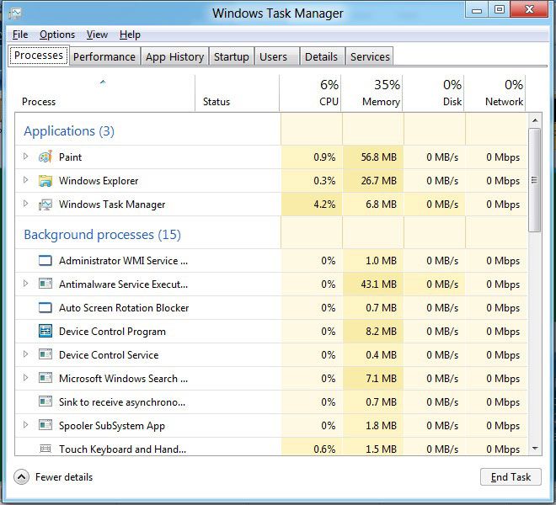The image size is (556, 505).
Task: Expand the Antimalware Service Executable entry
Action: pyautogui.click(x=26, y=284)
